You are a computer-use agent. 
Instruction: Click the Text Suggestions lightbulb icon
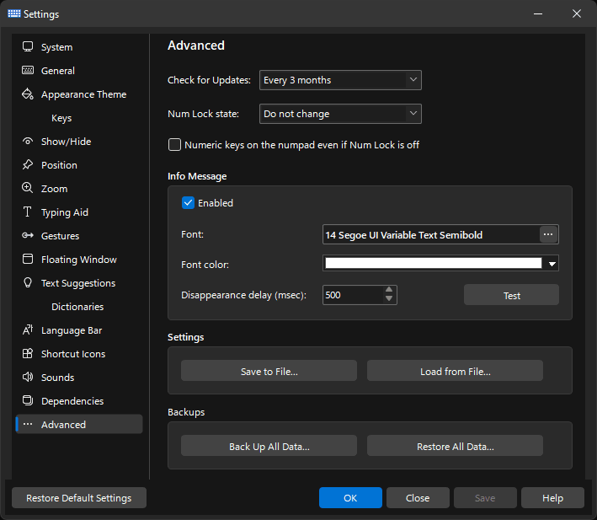click(x=28, y=282)
